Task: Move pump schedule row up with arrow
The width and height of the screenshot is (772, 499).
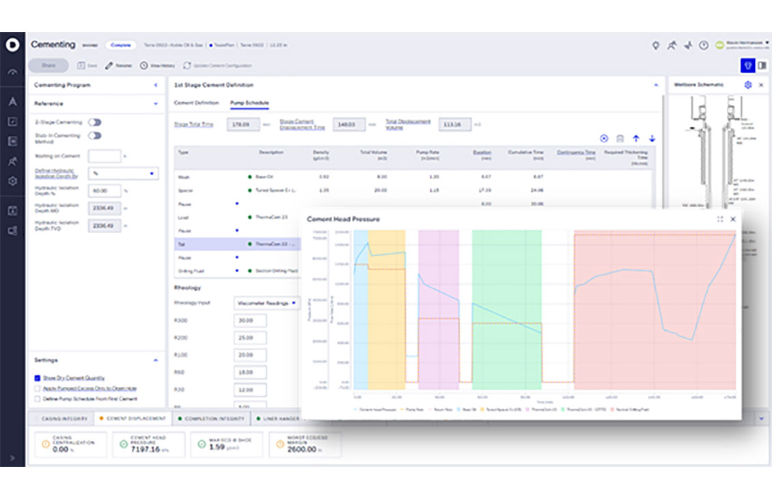Action: (635, 138)
